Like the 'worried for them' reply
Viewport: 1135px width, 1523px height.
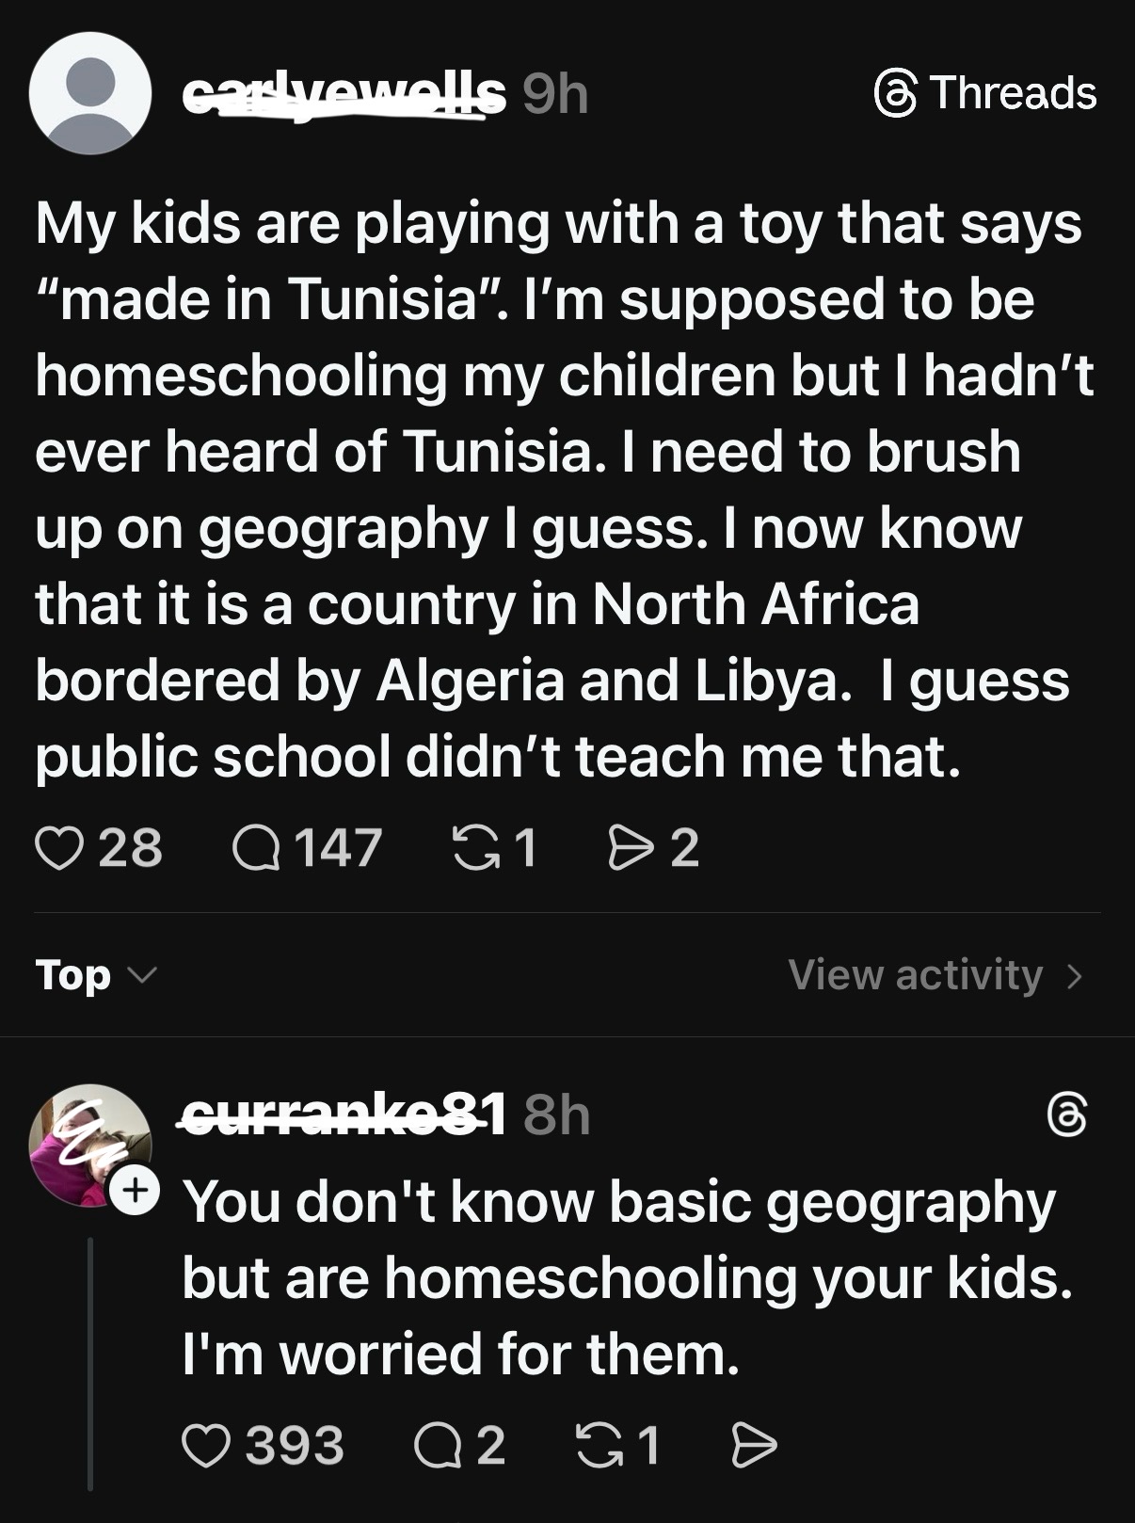pos(205,1446)
